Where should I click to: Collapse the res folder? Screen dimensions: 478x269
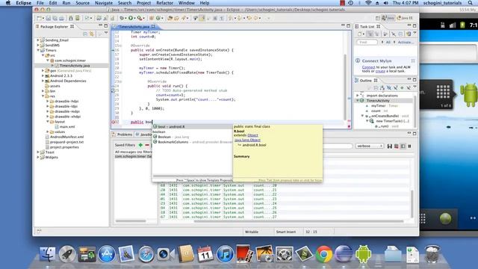[43, 96]
